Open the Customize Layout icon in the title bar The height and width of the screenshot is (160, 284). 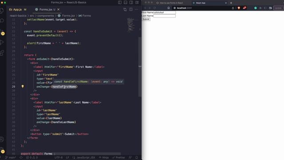(137, 2)
